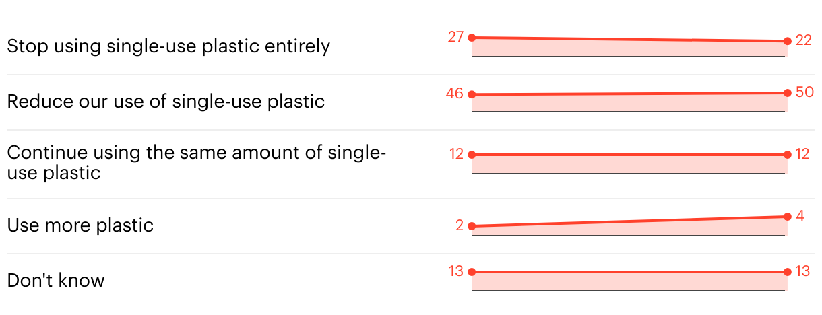
Task: Click the start dot valued 46
Action: pyautogui.click(x=472, y=94)
